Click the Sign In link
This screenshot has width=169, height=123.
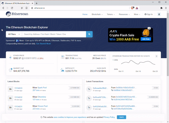coord(149,14)
